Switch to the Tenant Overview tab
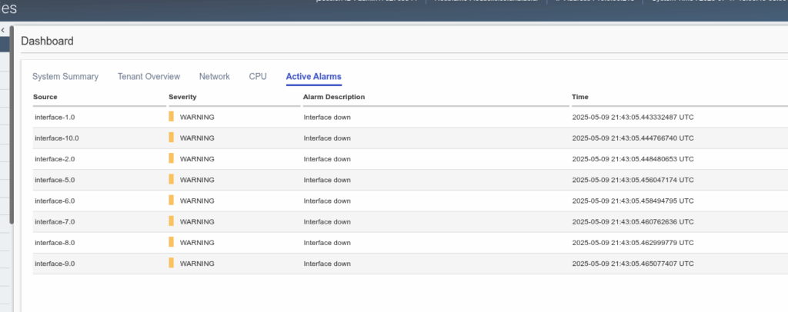This screenshot has width=788, height=312. click(x=149, y=77)
